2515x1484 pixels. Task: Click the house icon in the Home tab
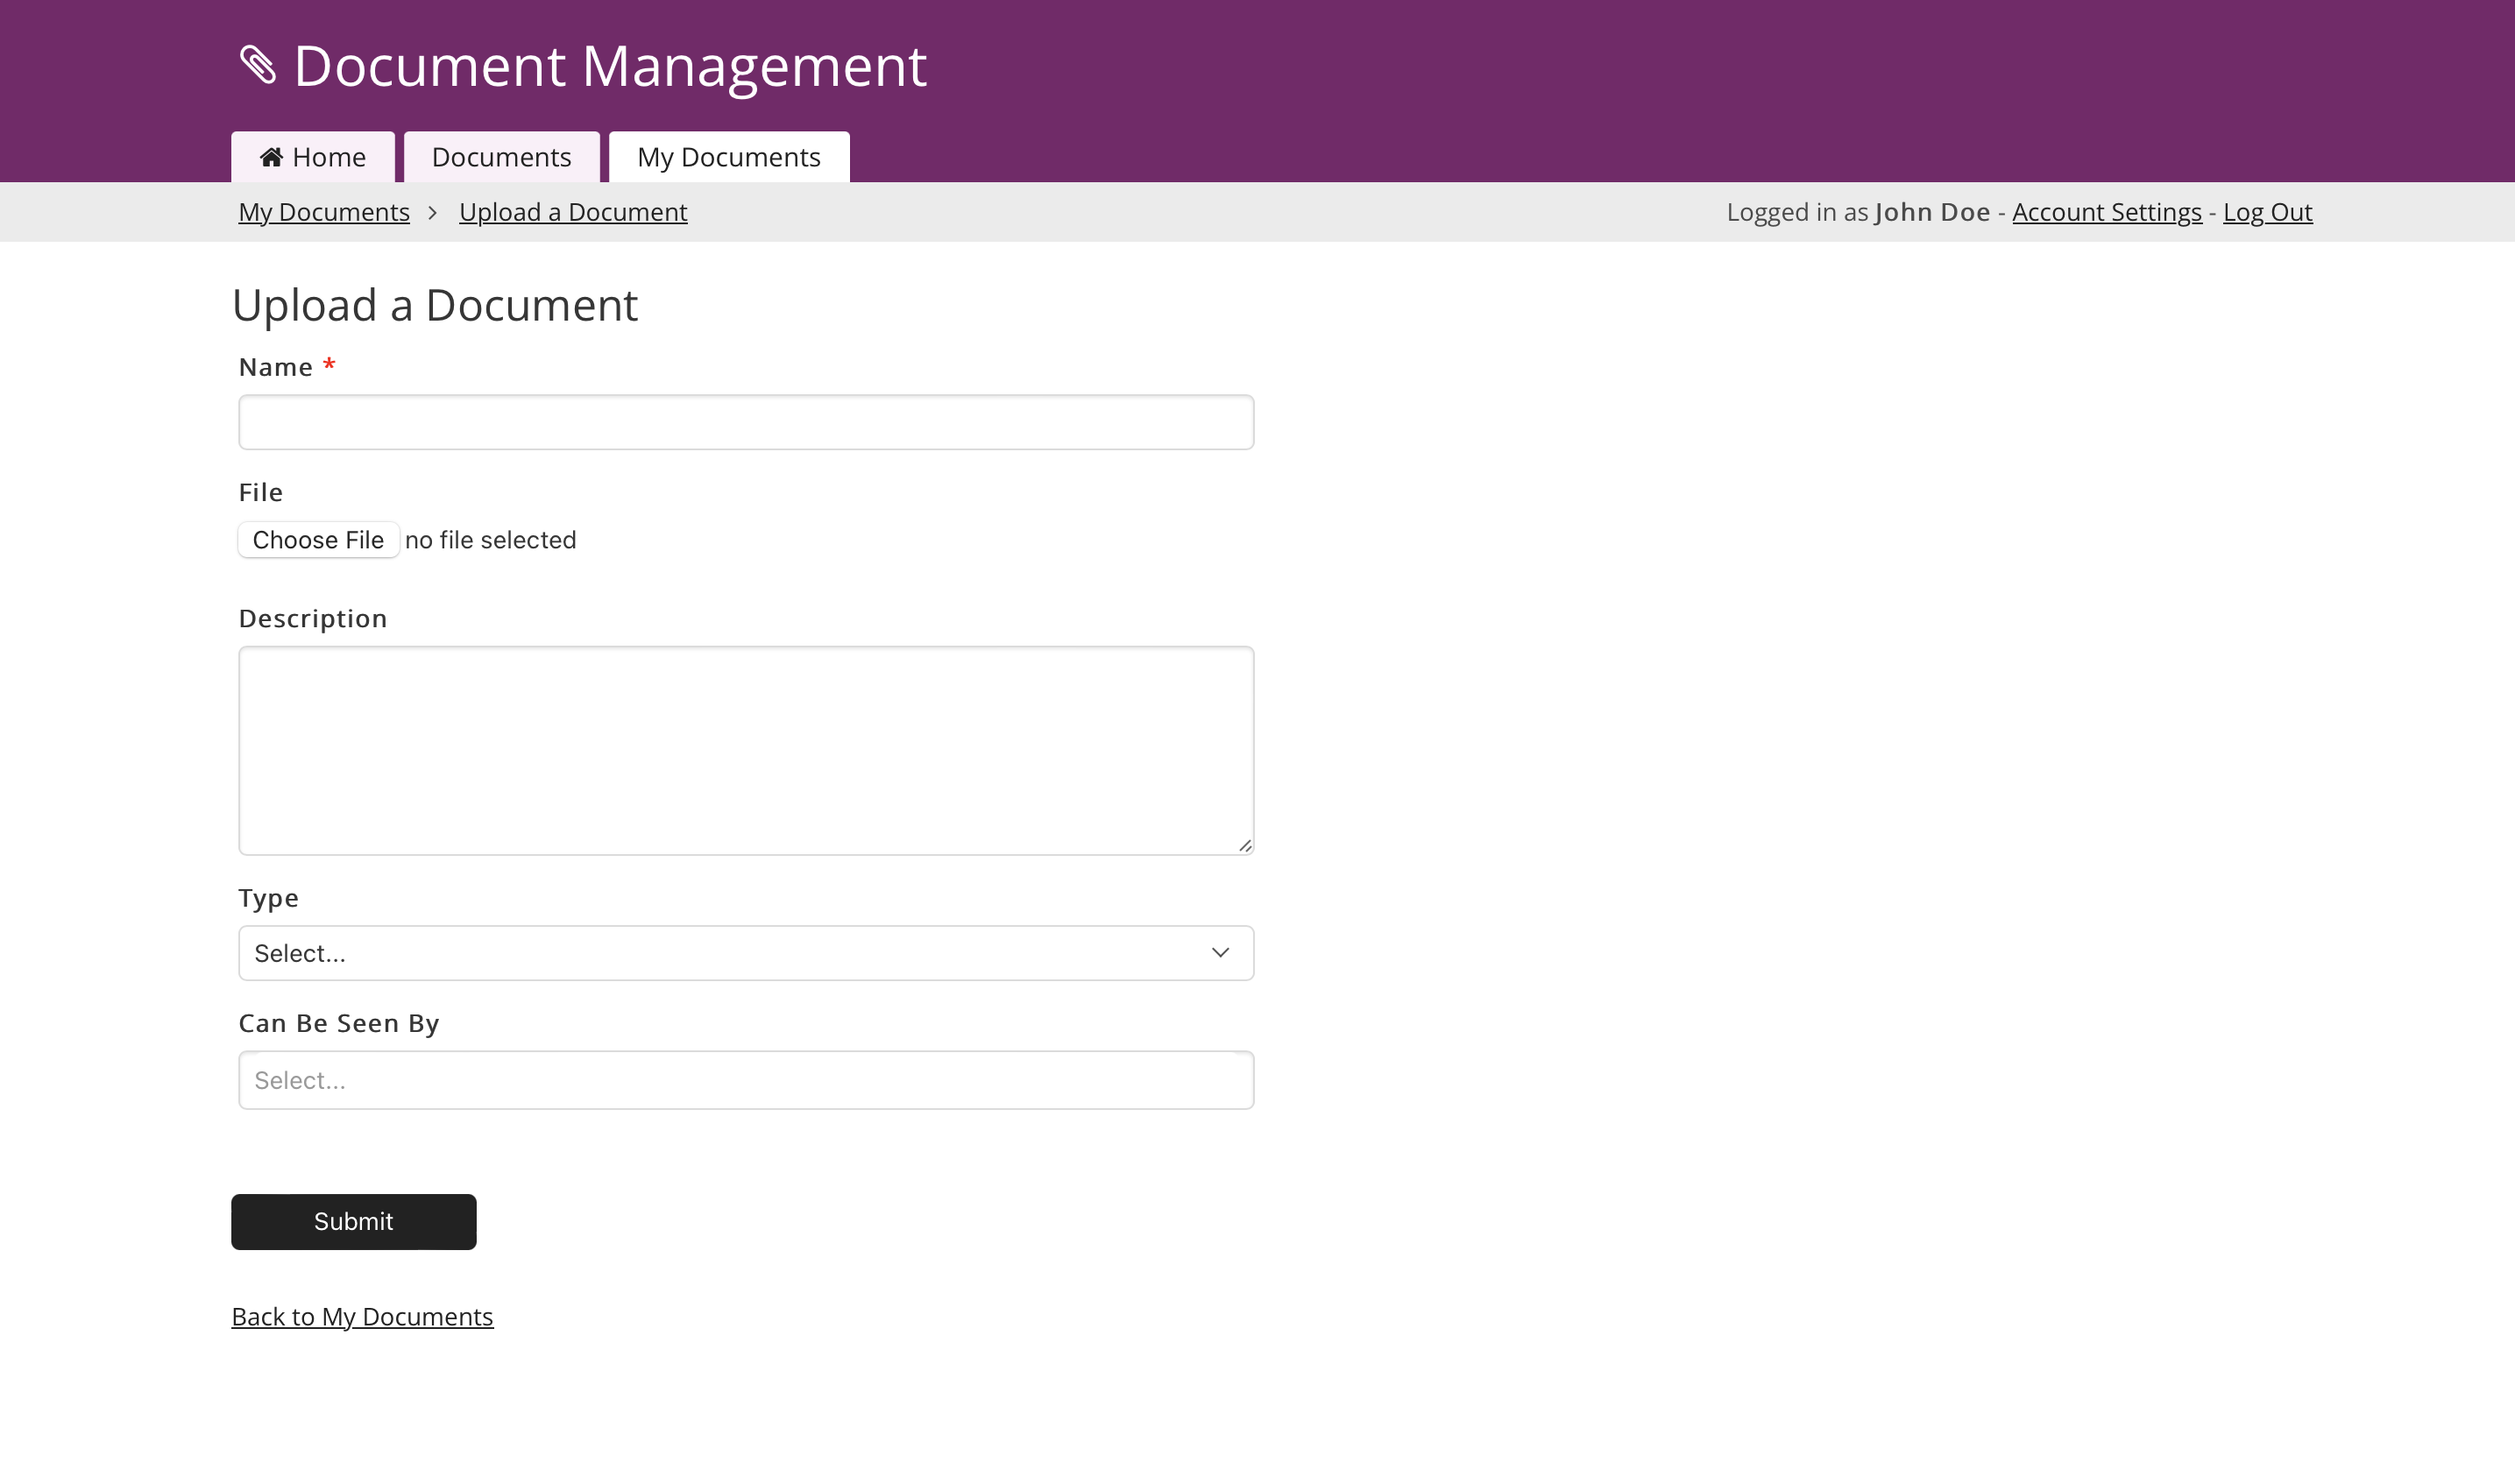(271, 157)
